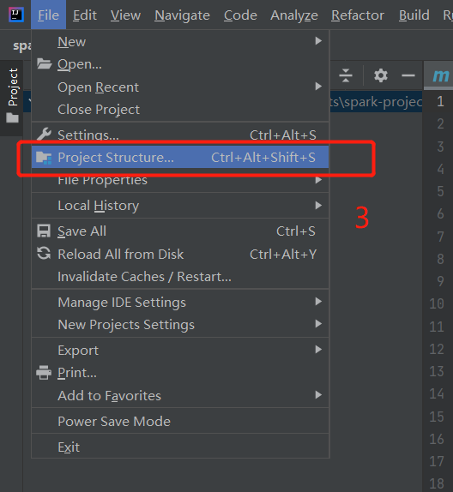Click the IntelliJ IDEA logo icon
This screenshot has height=492, width=453.
(x=16, y=15)
